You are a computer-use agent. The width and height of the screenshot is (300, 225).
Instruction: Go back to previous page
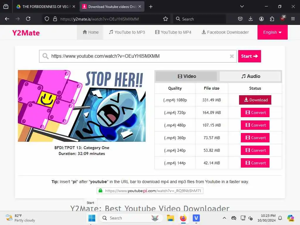(x=7, y=19)
